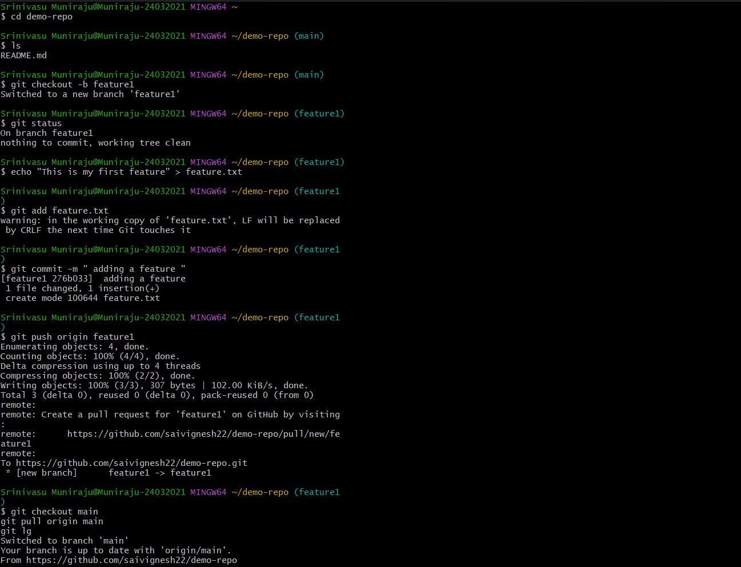741x567 pixels.
Task: Click the 'cd demo-repo' command line
Action: tap(37, 17)
